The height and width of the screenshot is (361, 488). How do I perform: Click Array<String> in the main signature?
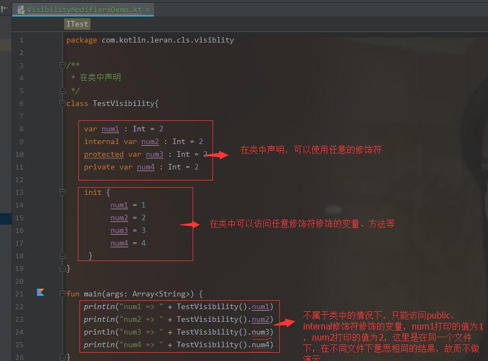(x=161, y=294)
